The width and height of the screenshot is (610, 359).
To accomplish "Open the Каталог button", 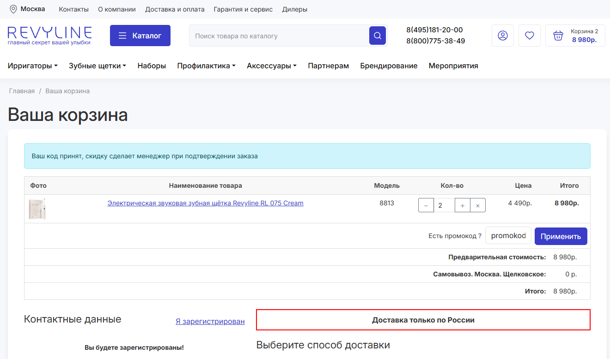I will click(140, 36).
